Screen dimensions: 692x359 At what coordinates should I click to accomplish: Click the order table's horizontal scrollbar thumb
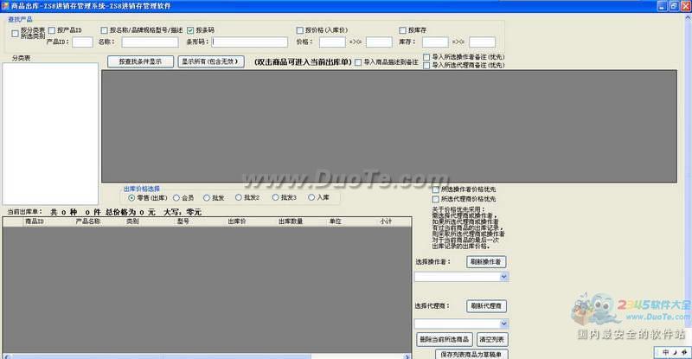pos(161,356)
